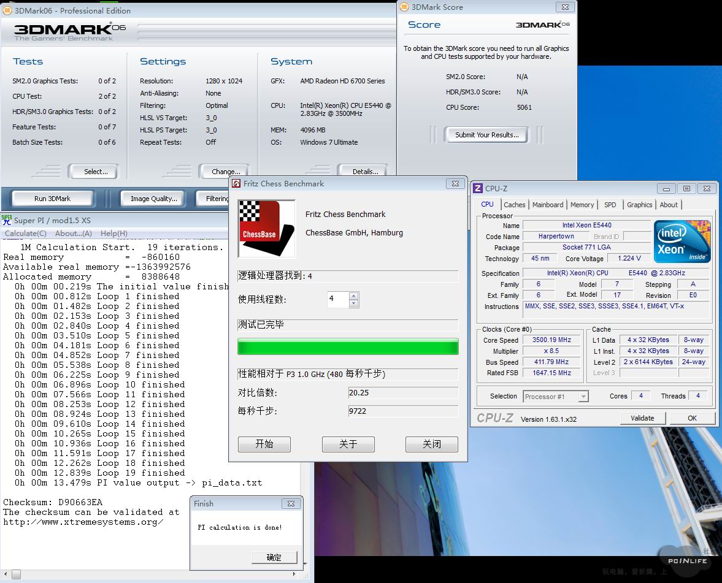
Task: Open the About...(A) menu in Super PI
Action: tap(74, 234)
